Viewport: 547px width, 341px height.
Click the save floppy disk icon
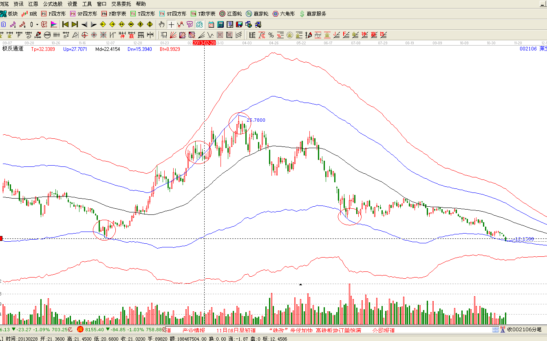click(x=239, y=24)
